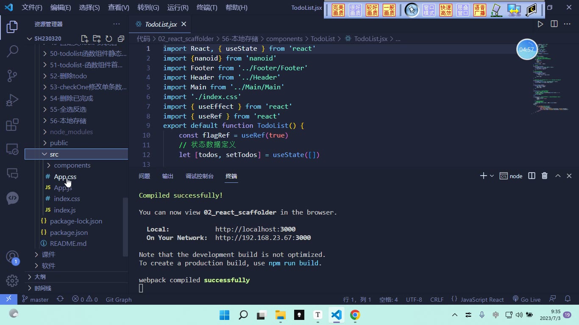Image resolution: width=579 pixels, height=325 pixels.
Task: Switch to the 调试控制台 panel tab
Action: point(200,176)
